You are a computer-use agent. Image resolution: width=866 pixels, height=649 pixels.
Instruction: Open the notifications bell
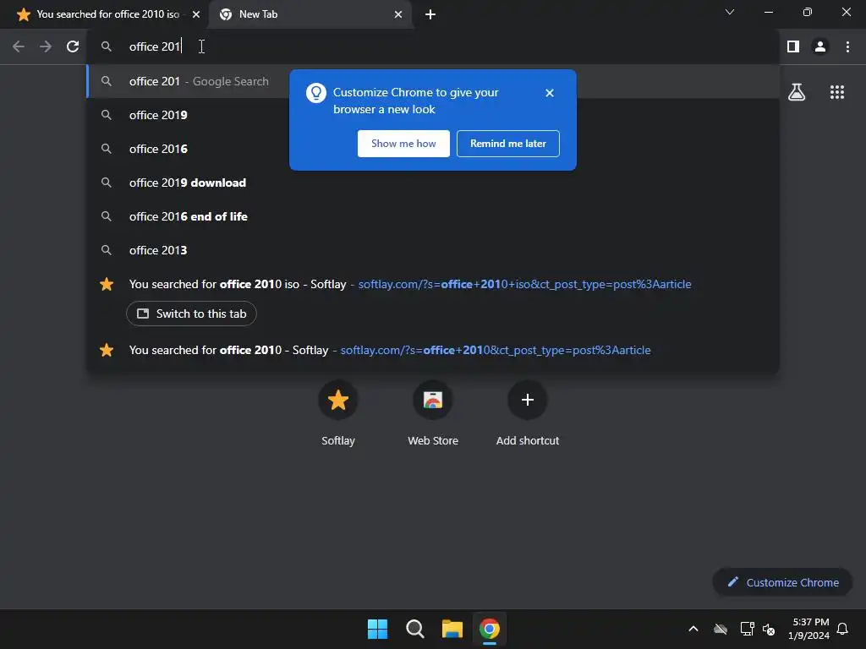[x=843, y=629]
